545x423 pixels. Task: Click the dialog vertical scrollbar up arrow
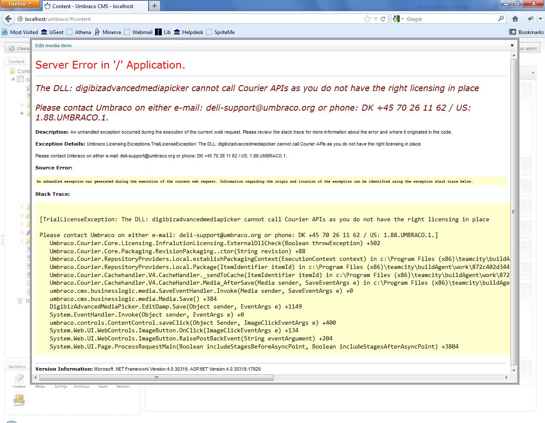pyautogui.click(x=513, y=55)
